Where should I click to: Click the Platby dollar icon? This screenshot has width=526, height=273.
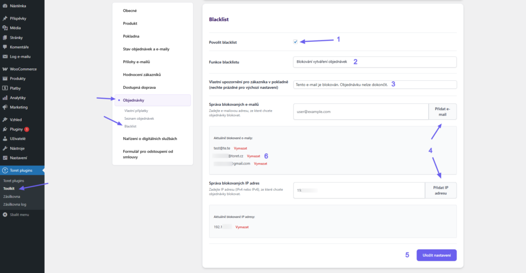pyautogui.click(x=5, y=88)
